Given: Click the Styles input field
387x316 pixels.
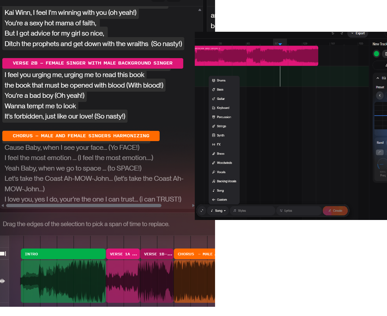Looking at the screenshot, I should point(253,211).
